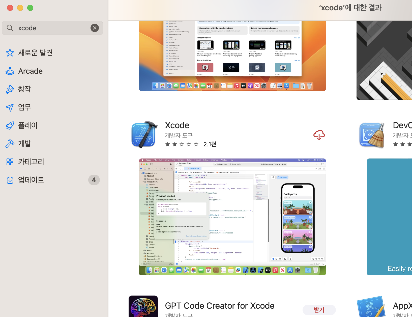Click the search magnifier icon in sidebar
This screenshot has height=317, width=412.
[10, 28]
